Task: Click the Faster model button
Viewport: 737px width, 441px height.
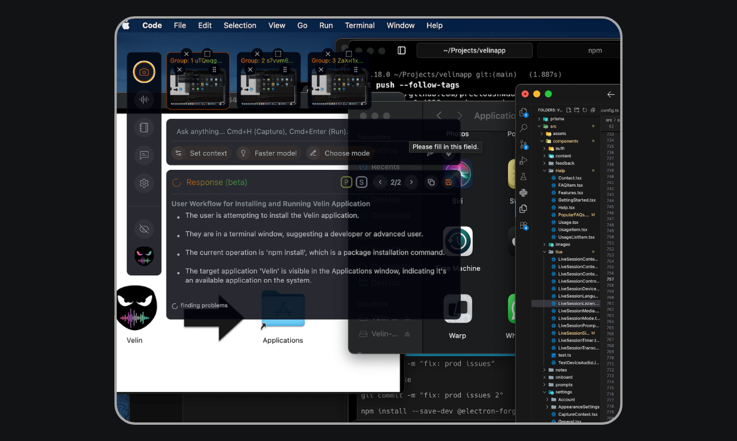Action: pos(269,153)
